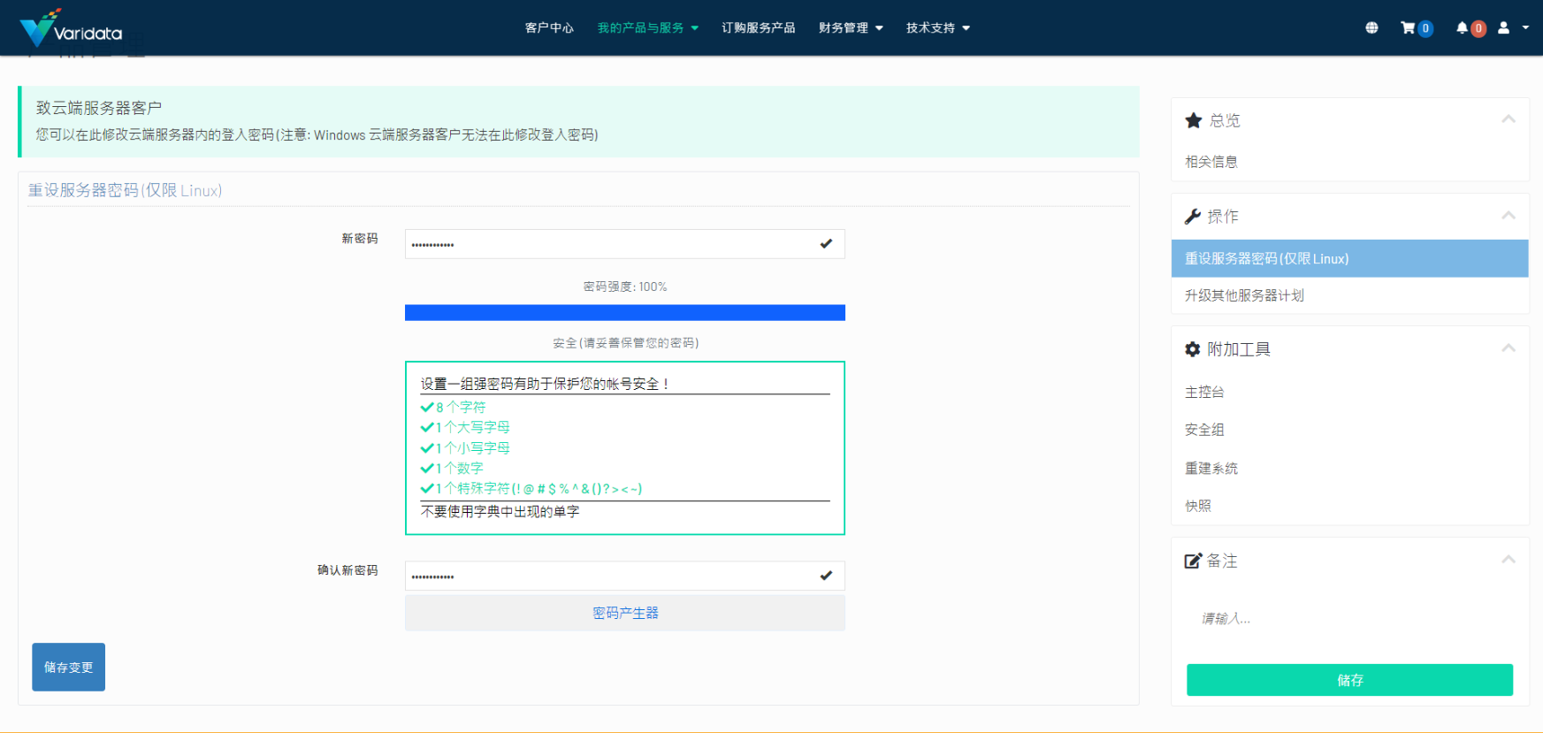Open the notifications bell icon

[1463, 28]
